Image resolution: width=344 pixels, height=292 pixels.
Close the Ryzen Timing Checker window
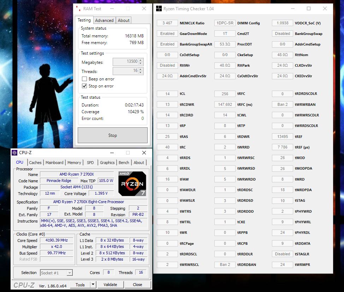[325, 9]
